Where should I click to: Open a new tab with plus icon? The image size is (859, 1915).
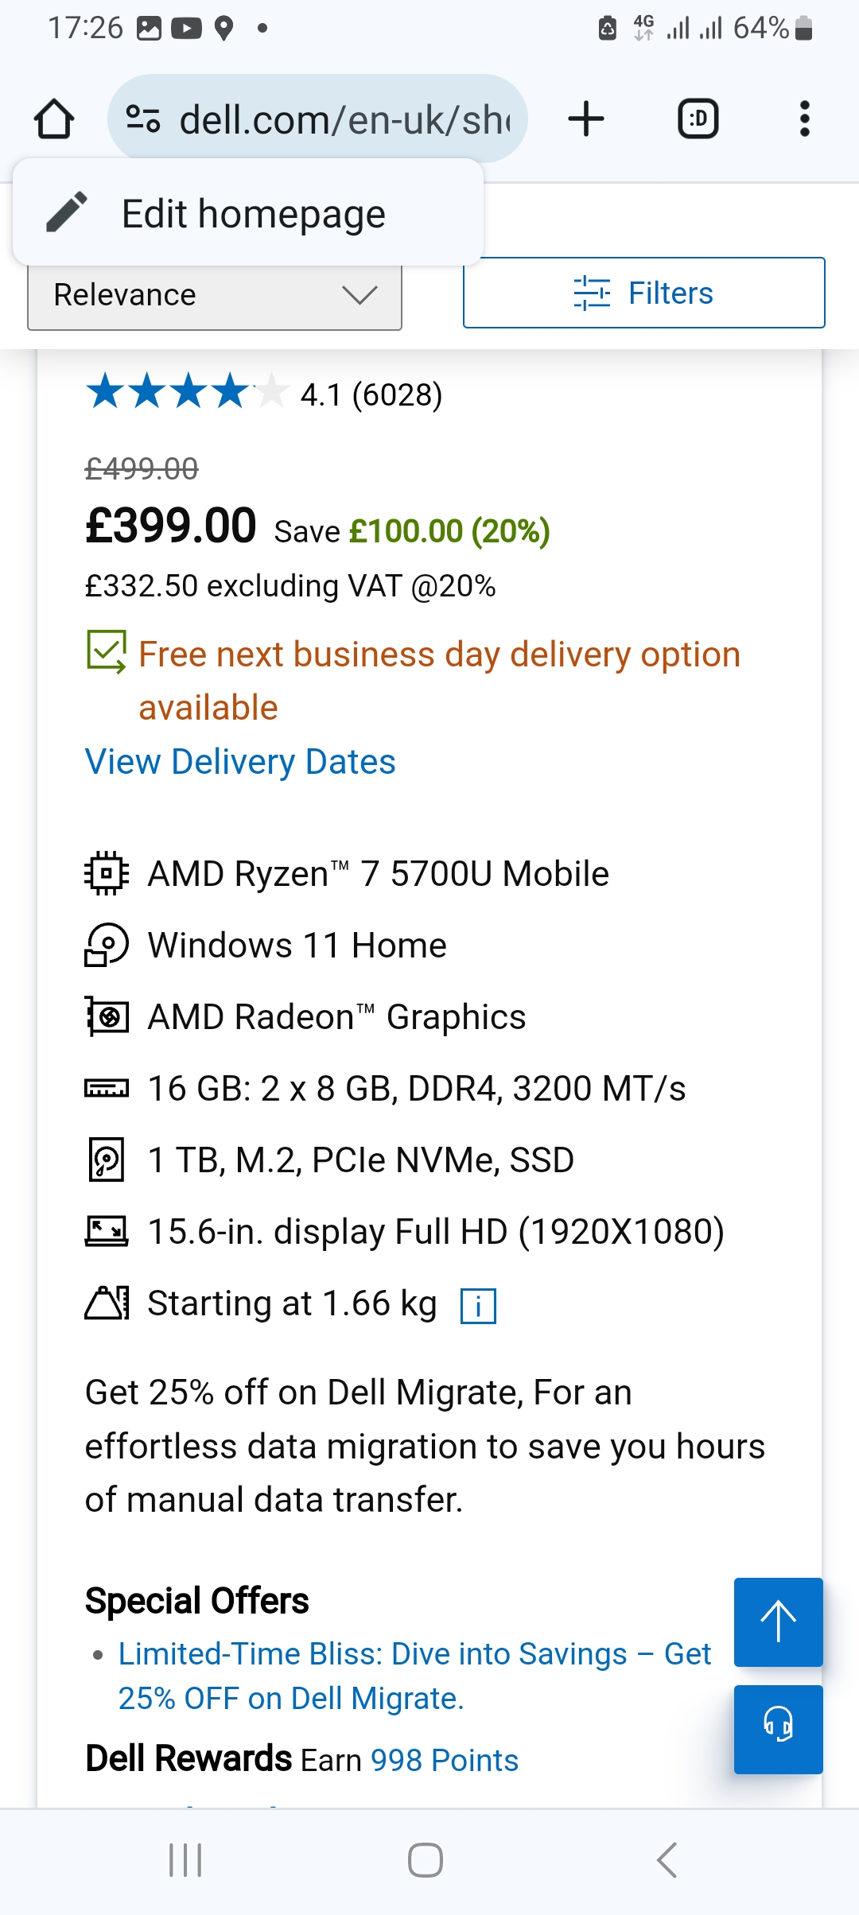tap(586, 119)
